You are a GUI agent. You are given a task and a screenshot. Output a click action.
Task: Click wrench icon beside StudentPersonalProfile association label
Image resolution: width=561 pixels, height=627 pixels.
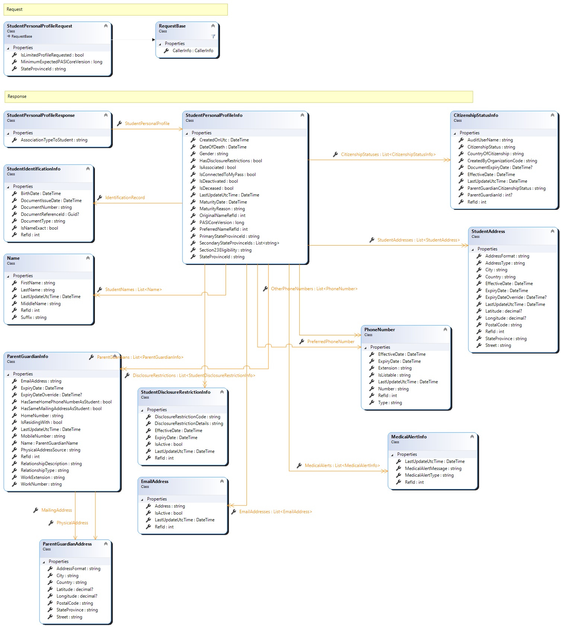coord(119,124)
